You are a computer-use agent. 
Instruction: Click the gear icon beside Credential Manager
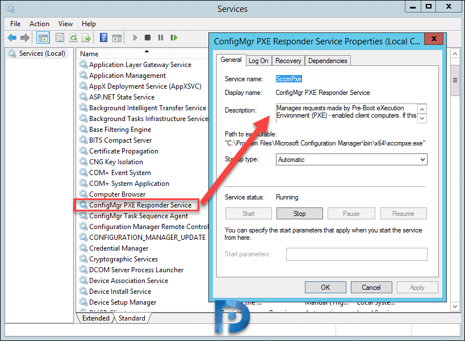click(83, 248)
